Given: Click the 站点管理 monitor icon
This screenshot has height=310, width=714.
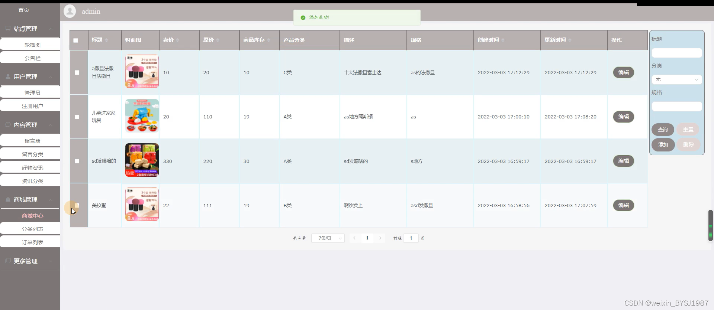Looking at the screenshot, I should coord(8,28).
